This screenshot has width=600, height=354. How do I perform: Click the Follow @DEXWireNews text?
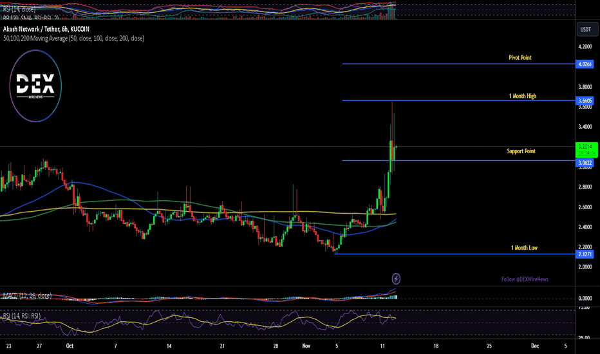(x=525, y=279)
